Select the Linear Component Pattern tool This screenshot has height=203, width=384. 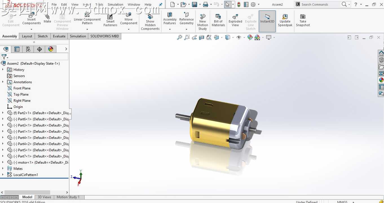[x=87, y=19]
